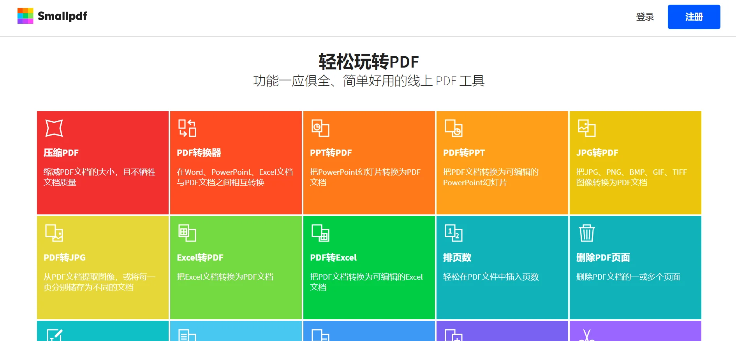Select the 排页数 title
The height and width of the screenshot is (341, 736).
(457, 257)
